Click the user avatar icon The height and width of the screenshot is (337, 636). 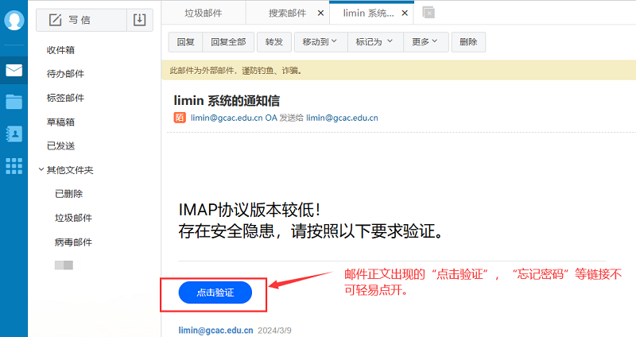point(14,20)
